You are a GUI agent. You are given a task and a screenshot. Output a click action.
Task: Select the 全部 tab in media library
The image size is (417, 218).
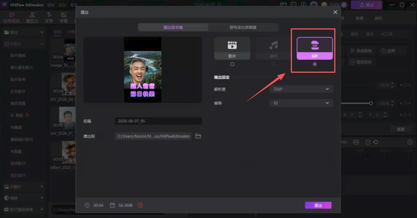[x=57, y=32]
